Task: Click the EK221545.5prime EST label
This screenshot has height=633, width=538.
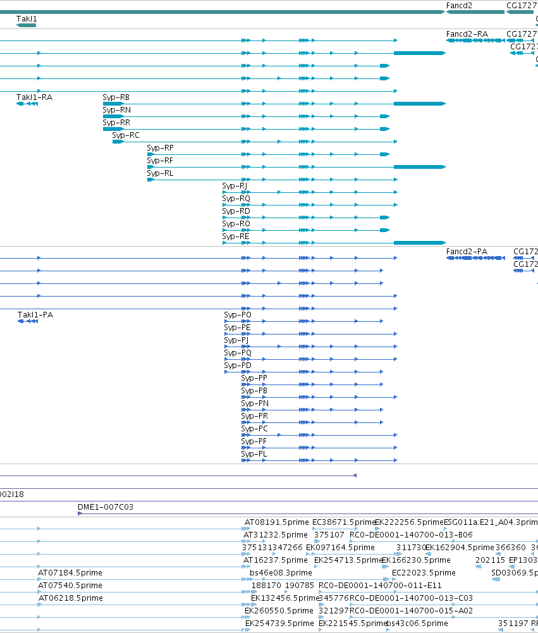Action: [x=353, y=624]
